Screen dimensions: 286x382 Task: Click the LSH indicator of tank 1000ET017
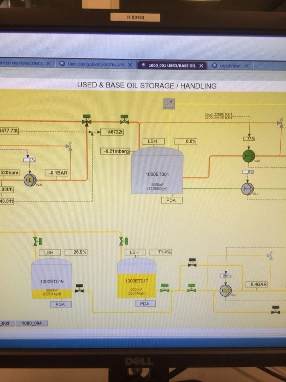coord(135,252)
